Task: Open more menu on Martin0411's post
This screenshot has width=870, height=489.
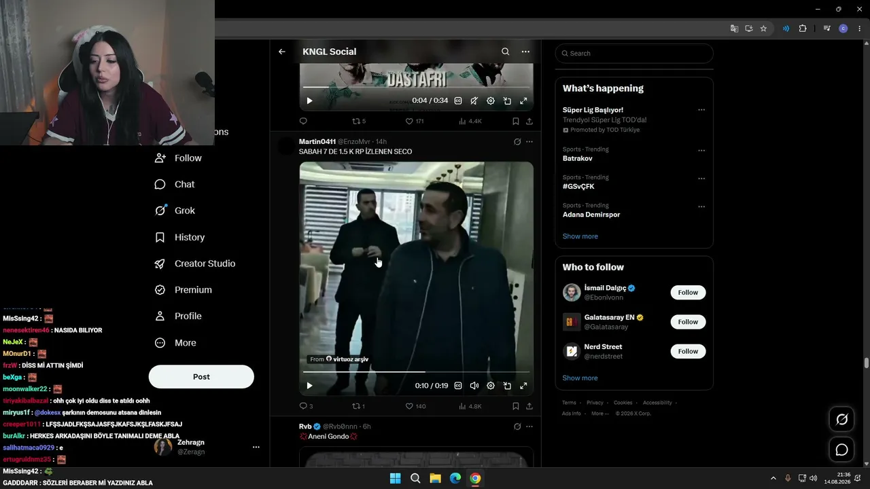Action: click(529, 142)
